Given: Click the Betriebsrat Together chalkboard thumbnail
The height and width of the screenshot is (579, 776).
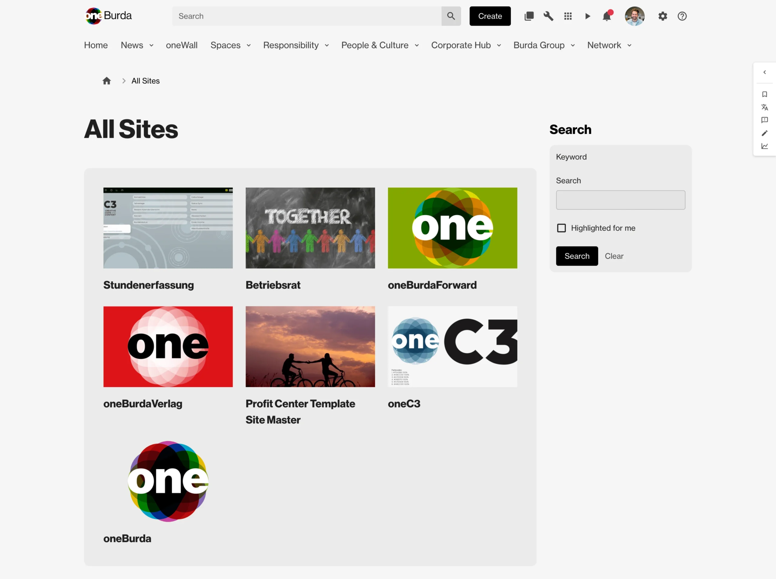Looking at the screenshot, I should point(310,228).
